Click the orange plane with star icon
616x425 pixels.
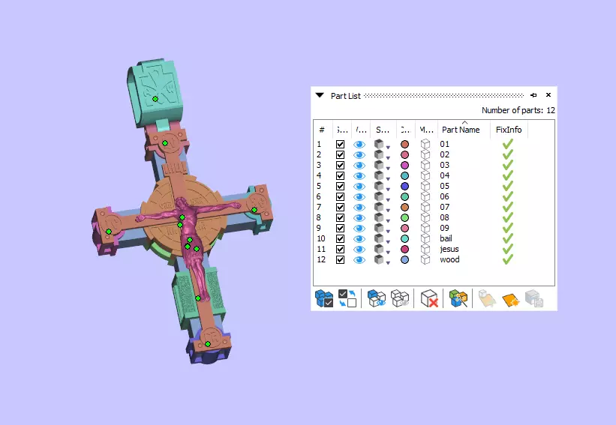tap(511, 299)
